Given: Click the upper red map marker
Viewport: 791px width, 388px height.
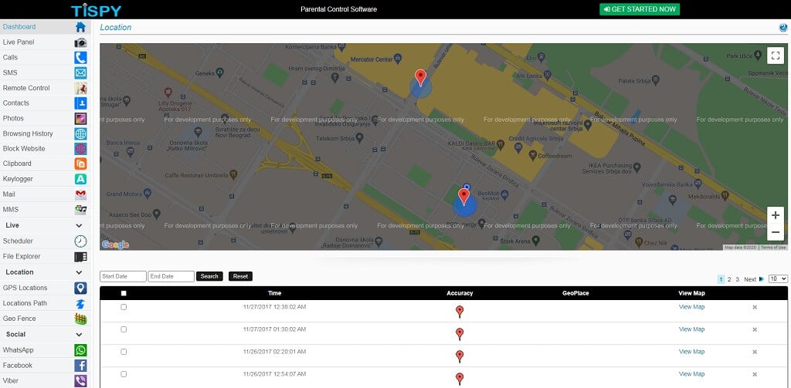Looking at the screenshot, I should tap(420, 78).
